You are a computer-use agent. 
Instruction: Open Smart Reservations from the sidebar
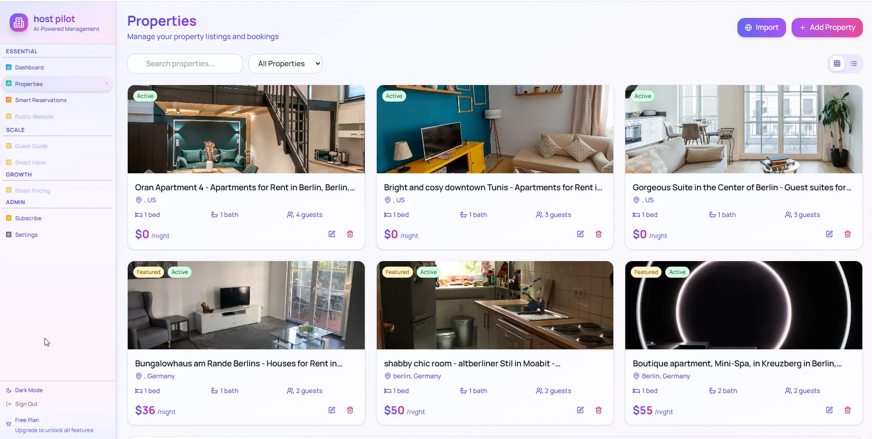pos(41,100)
